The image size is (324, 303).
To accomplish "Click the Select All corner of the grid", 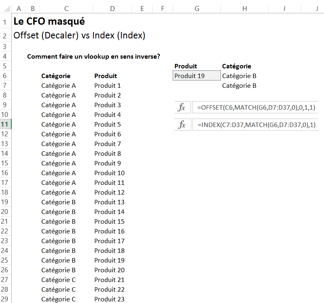I will pyautogui.click(x=6, y=8).
